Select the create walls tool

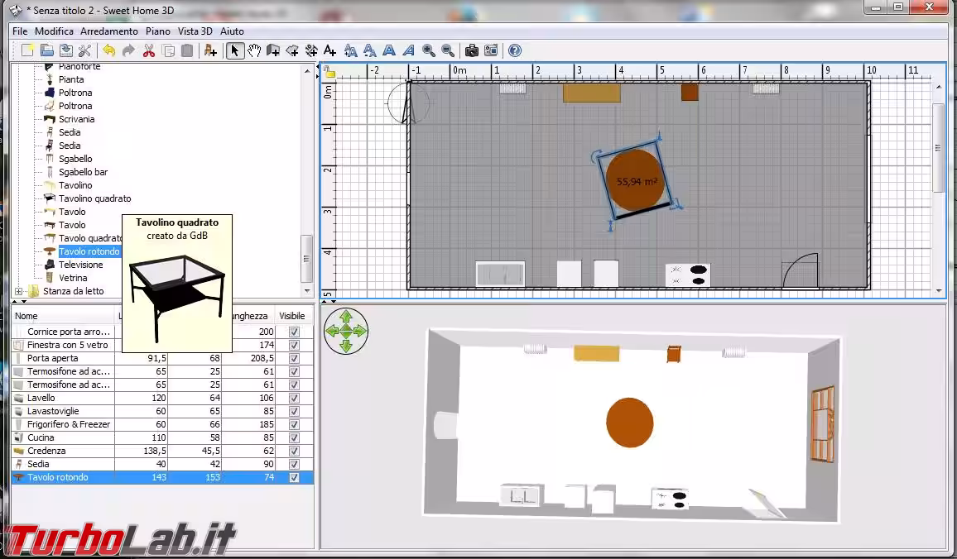(272, 50)
